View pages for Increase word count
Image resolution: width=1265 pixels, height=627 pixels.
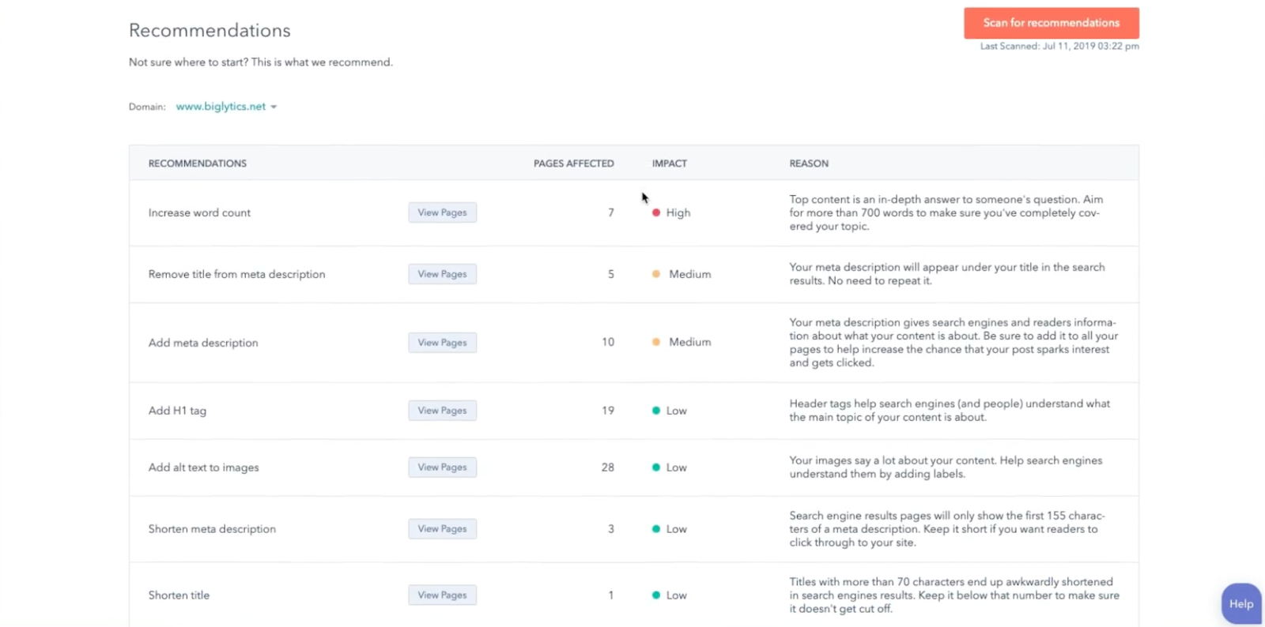[442, 212]
